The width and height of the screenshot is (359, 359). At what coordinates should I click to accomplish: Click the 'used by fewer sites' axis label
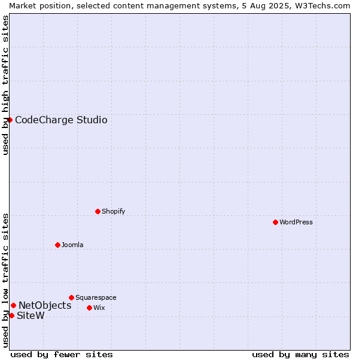click(62, 355)
